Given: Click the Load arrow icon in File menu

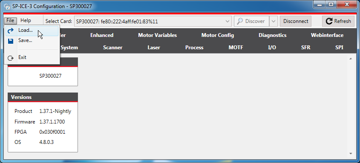Looking at the screenshot, I should [11, 30].
